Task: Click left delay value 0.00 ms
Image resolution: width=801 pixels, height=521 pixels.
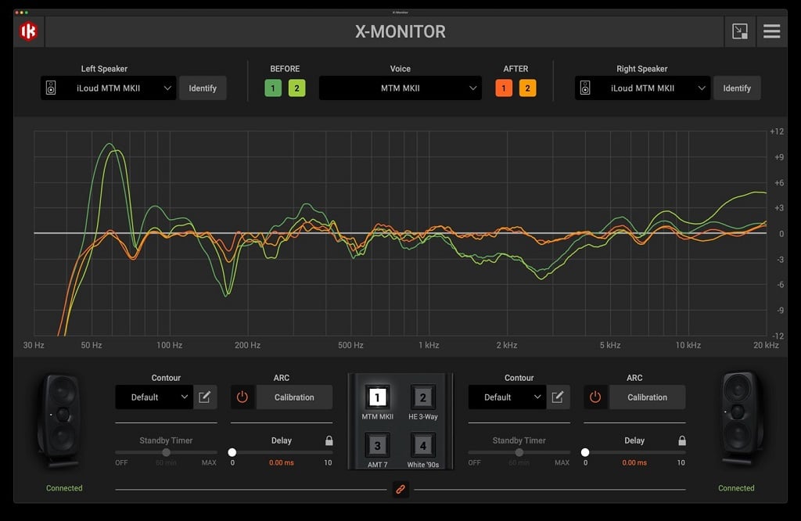Action: click(x=282, y=463)
